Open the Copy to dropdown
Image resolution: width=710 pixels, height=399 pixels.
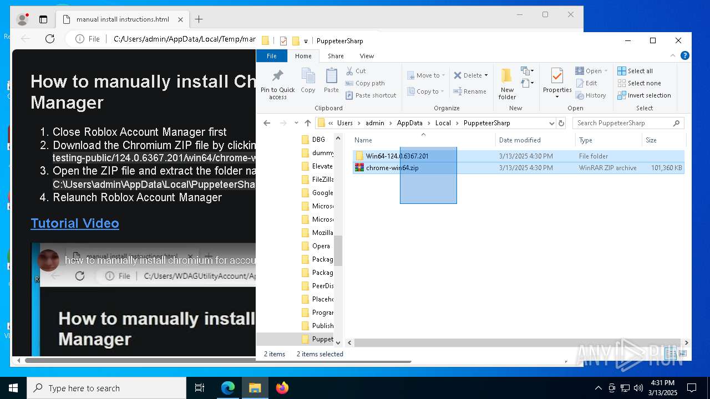pos(425,91)
